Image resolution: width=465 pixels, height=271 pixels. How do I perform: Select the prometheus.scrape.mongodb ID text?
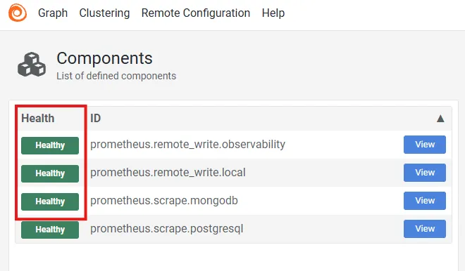click(x=164, y=201)
